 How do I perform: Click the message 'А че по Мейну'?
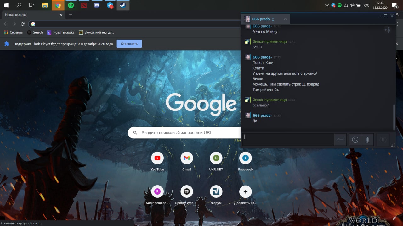coord(265,31)
